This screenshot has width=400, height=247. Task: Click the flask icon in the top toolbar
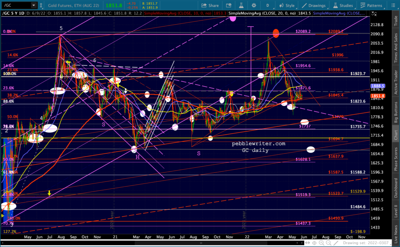(241, 5)
